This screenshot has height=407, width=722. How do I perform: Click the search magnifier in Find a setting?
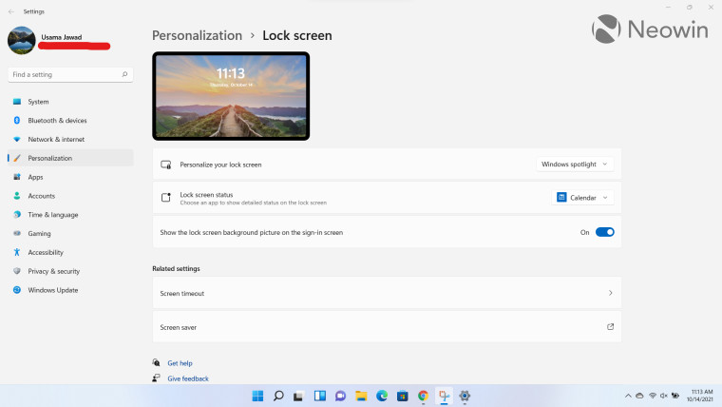pyautogui.click(x=124, y=74)
